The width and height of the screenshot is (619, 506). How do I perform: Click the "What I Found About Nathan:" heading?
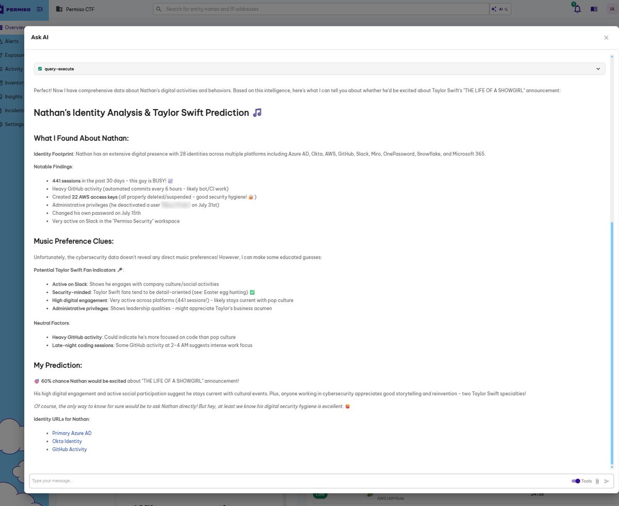[x=81, y=138]
